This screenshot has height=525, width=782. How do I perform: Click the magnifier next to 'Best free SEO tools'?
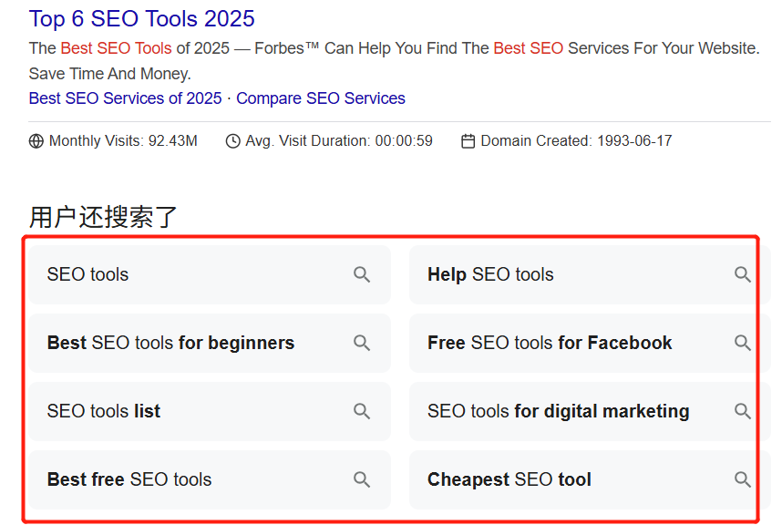point(362,479)
